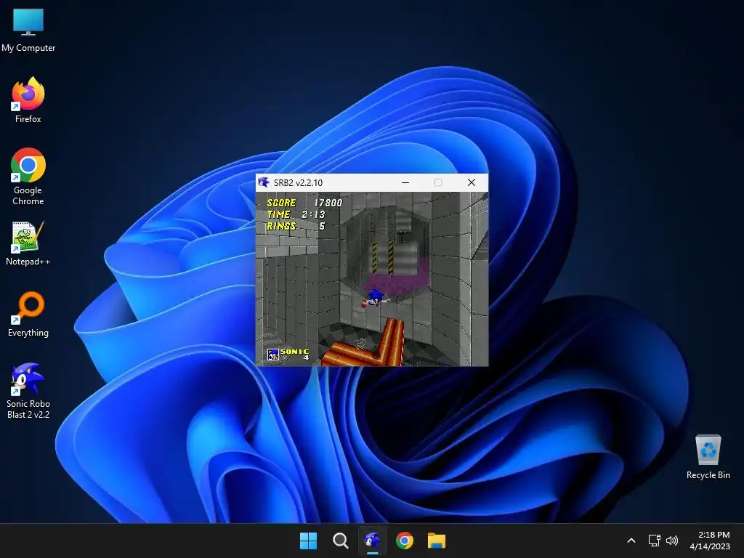Open File Explorer from the taskbar
The width and height of the screenshot is (744, 558).
click(437, 541)
